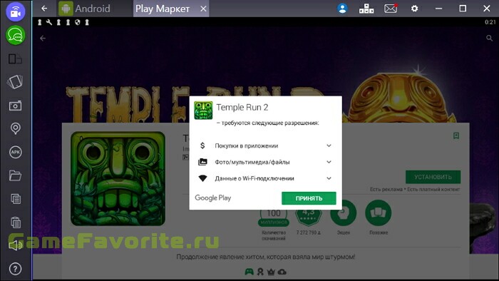This screenshot has width=499, height=281.
Task: Click the Play Store back arrow
Action: 43,39
